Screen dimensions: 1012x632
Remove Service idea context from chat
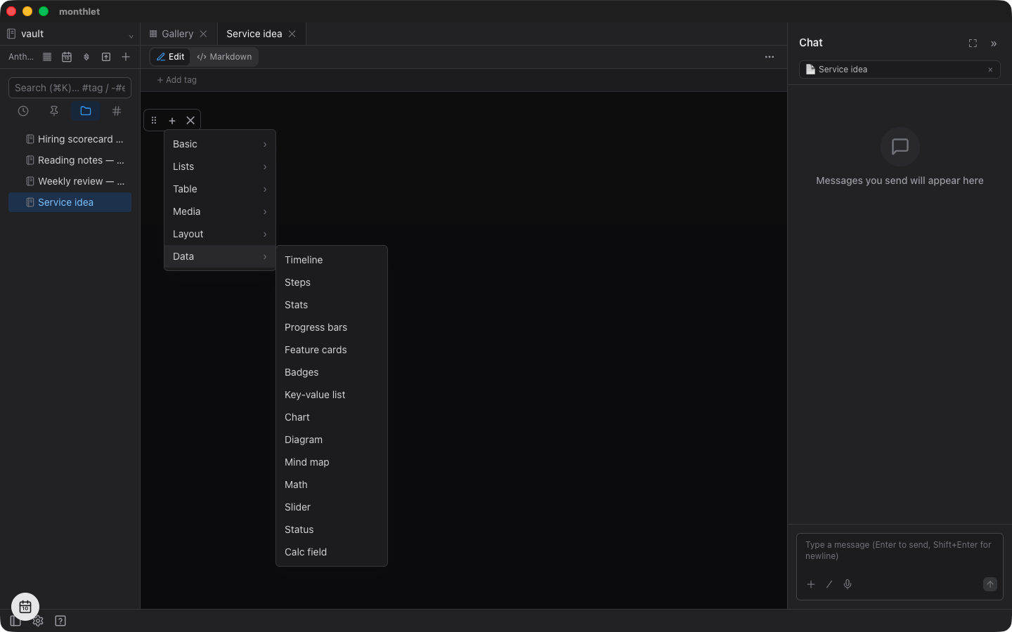[x=990, y=70]
